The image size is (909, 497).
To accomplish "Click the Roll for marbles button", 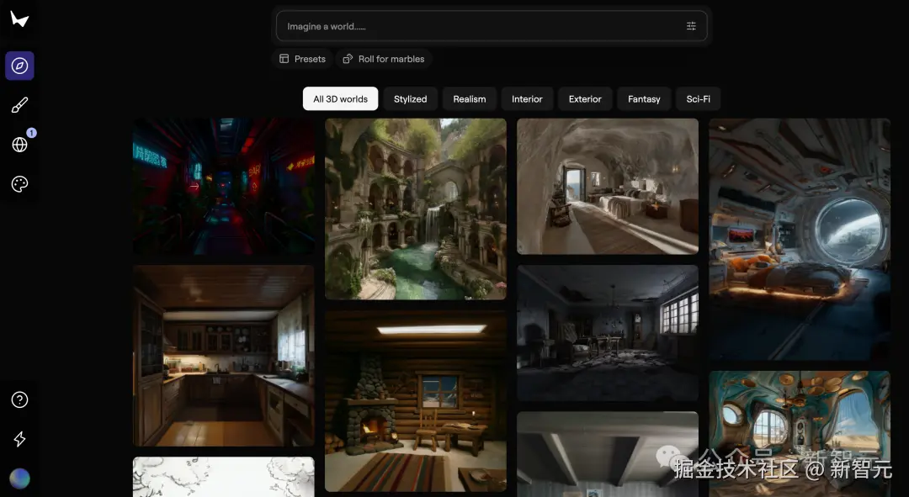I will [383, 59].
